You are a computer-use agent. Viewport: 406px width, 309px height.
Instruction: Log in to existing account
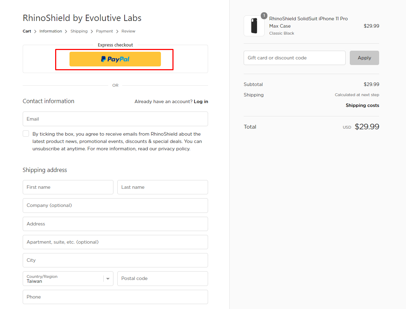point(201,102)
